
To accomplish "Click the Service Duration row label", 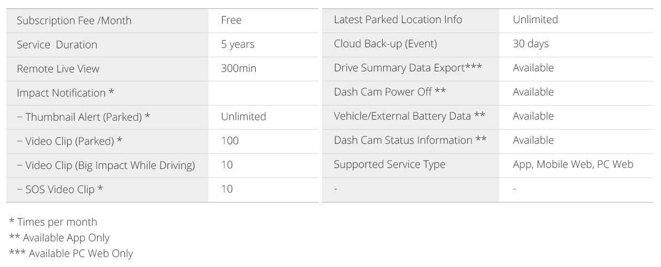I will click(x=57, y=45).
